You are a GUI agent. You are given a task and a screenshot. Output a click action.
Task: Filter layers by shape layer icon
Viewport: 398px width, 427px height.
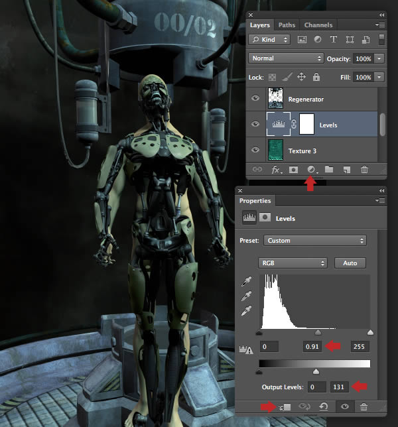(x=350, y=40)
